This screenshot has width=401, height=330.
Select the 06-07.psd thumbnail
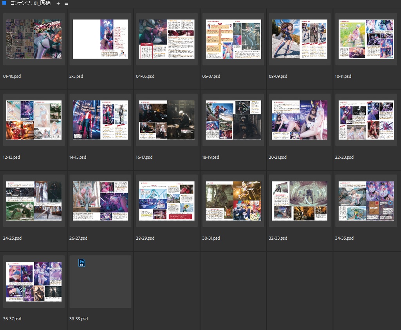[x=233, y=39]
